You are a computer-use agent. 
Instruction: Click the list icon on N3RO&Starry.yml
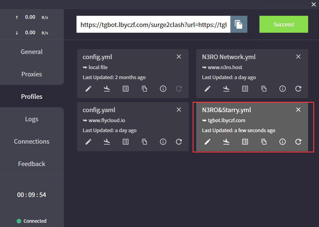click(245, 142)
